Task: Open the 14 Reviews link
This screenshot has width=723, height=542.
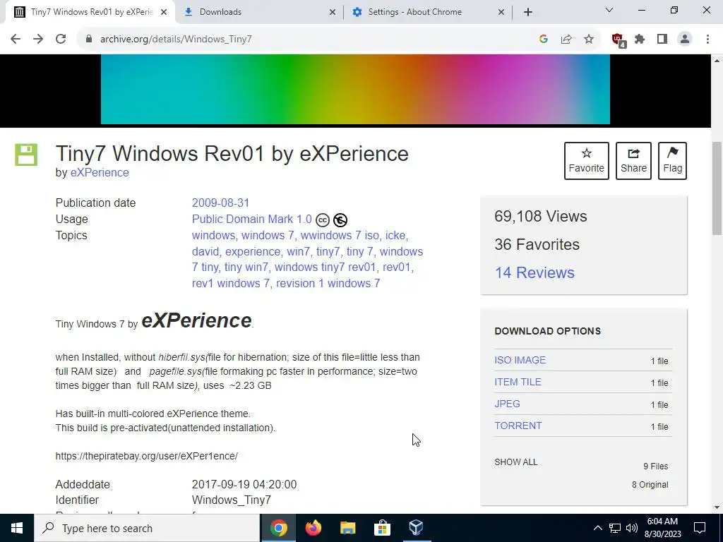Action: click(x=534, y=273)
